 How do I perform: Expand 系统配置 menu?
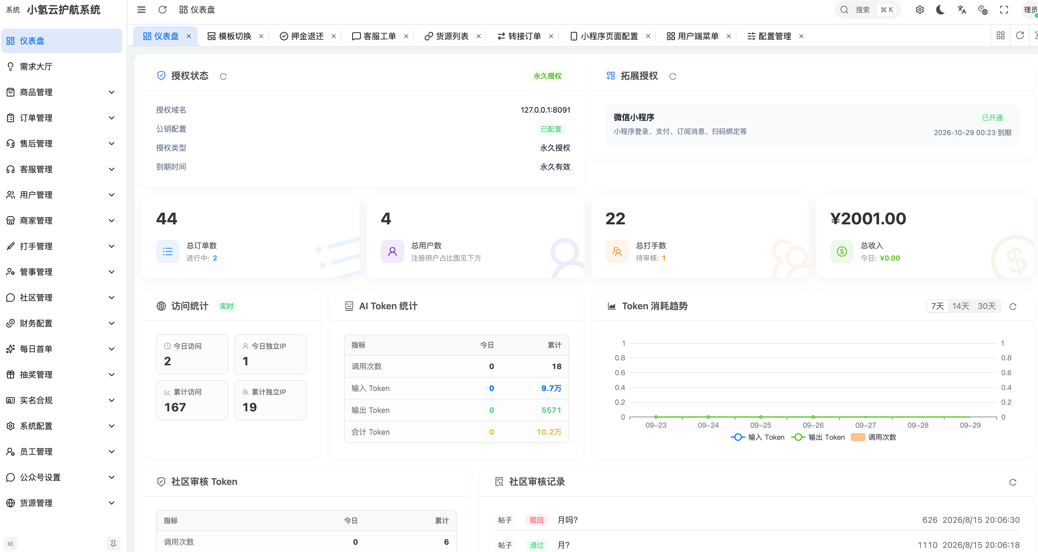[61, 426]
